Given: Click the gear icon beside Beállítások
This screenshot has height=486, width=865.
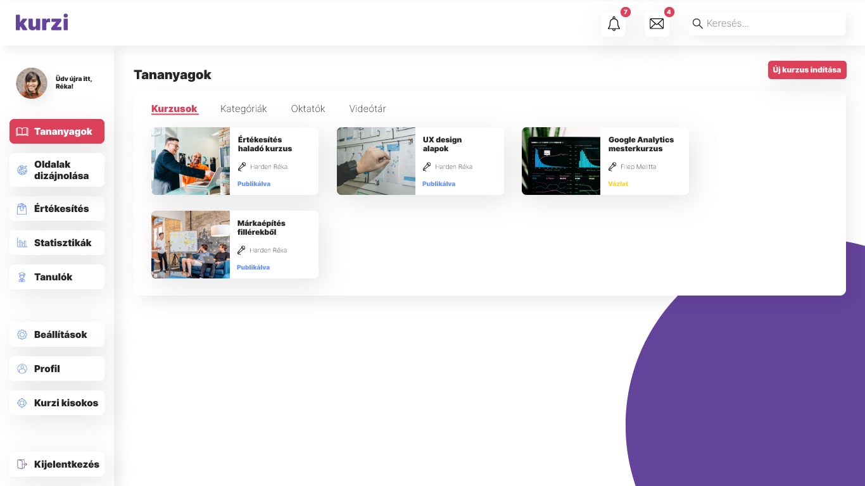Looking at the screenshot, I should 22,335.
